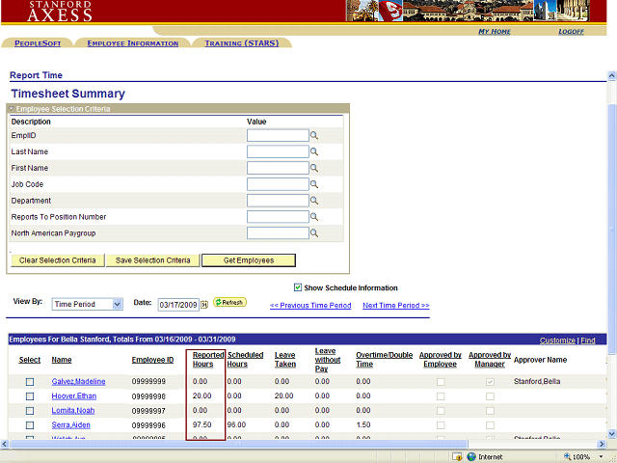
Task: Click the Date input field
Action: point(177,305)
